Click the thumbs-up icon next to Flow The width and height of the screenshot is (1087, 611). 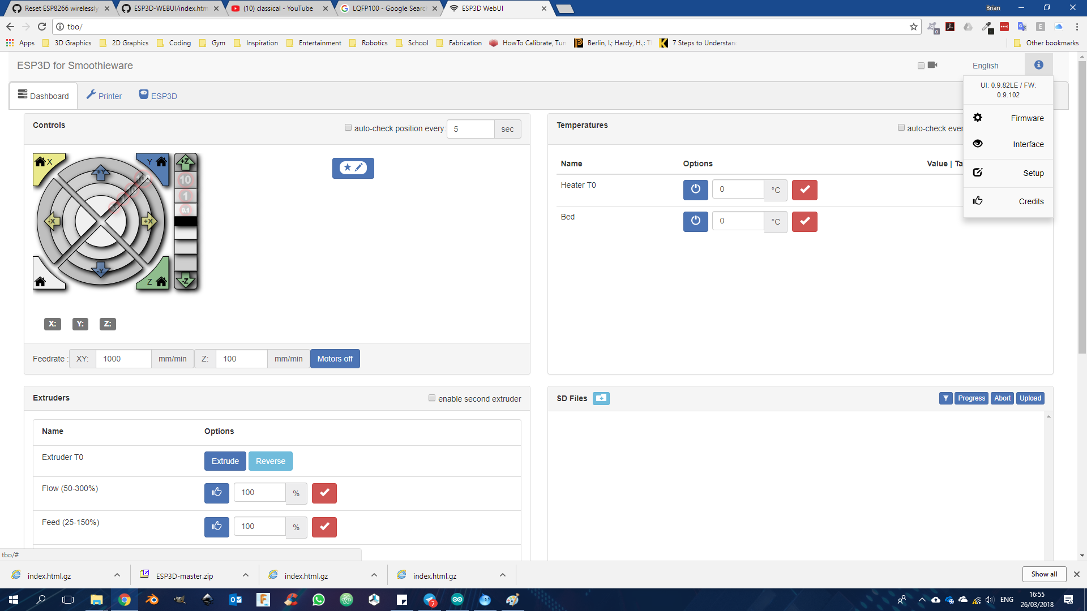pyautogui.click(x=216, y=493)
